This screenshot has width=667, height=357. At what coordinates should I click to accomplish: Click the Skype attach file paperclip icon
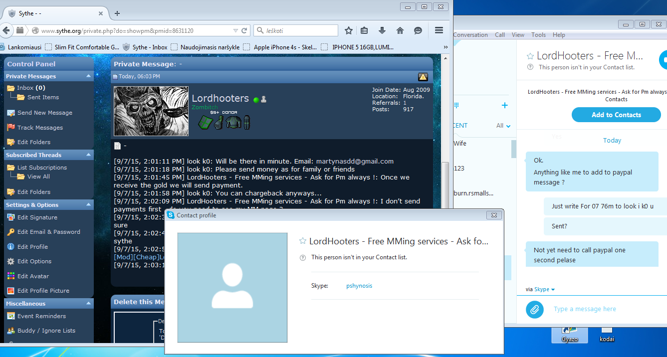tap(534, 310)
